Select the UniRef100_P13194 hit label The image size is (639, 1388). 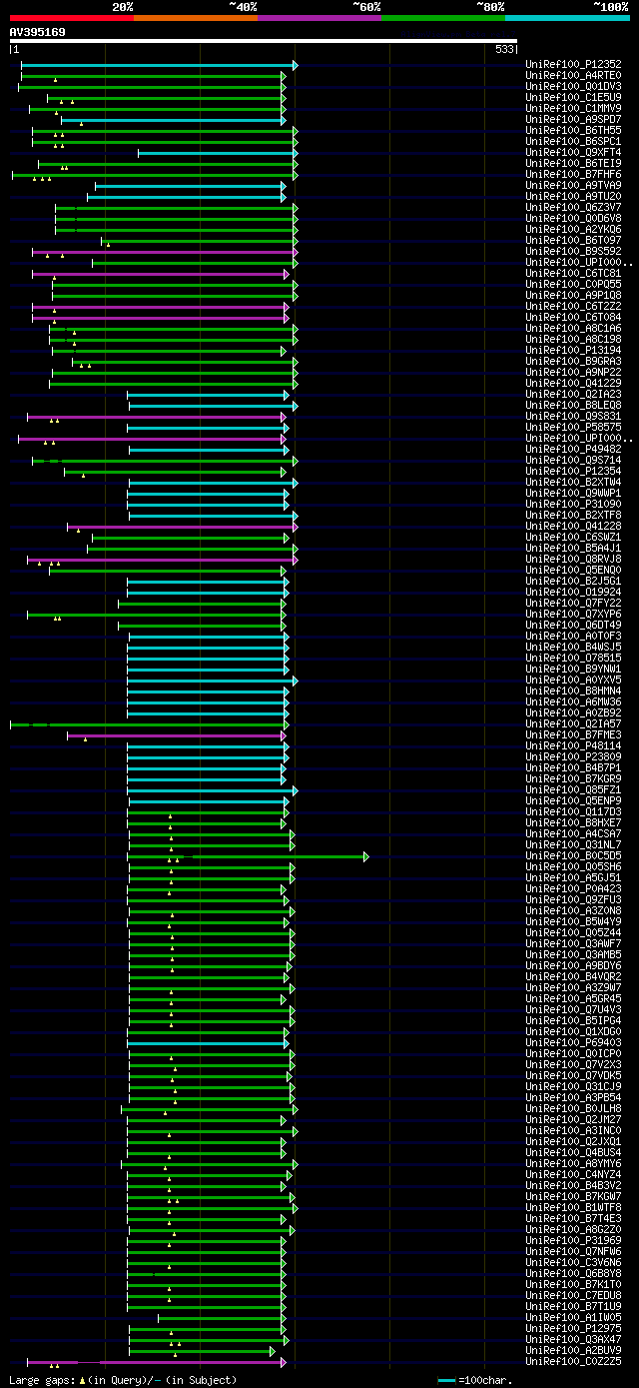click(x=573, y=351)
